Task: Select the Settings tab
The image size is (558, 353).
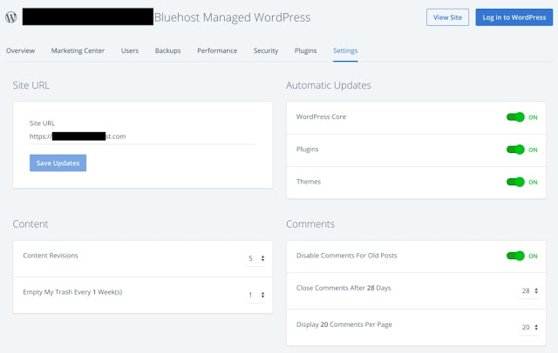Action: 345,50
